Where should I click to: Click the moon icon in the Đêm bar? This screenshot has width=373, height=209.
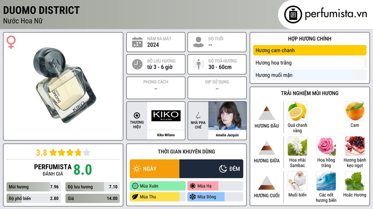coord(223,169)
